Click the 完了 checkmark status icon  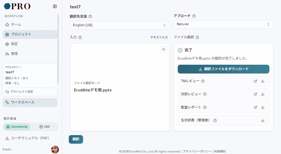click(180, 50)
